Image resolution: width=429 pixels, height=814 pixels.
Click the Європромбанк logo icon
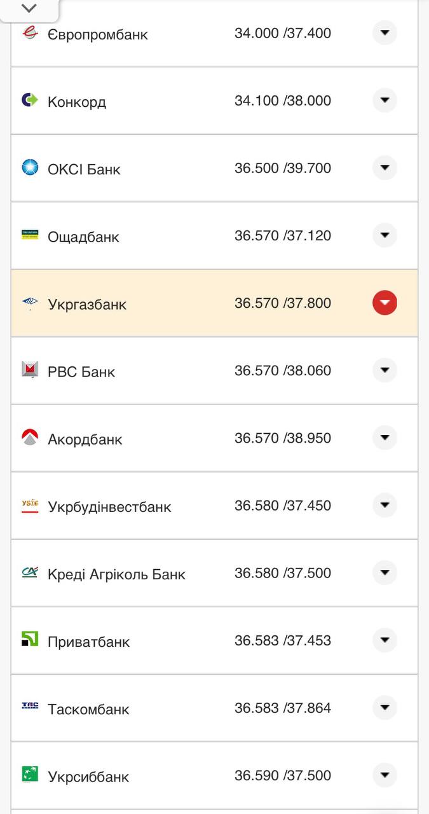pyautogui.click(x=30, y=33)
